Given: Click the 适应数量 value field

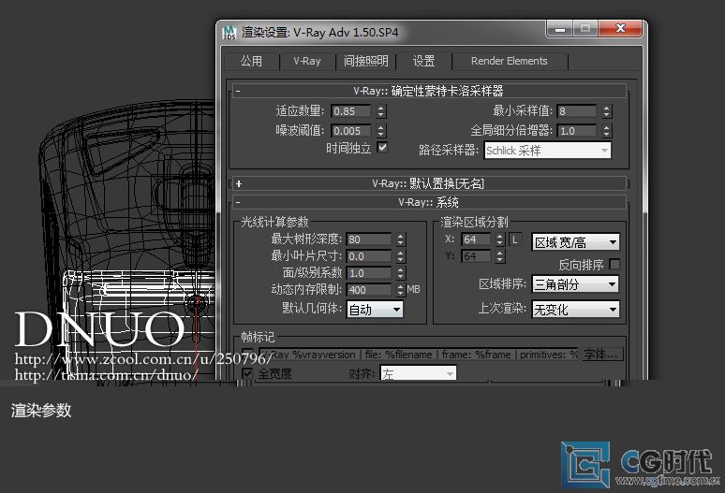Looking at the screenshot, I should tap(351, 111).
